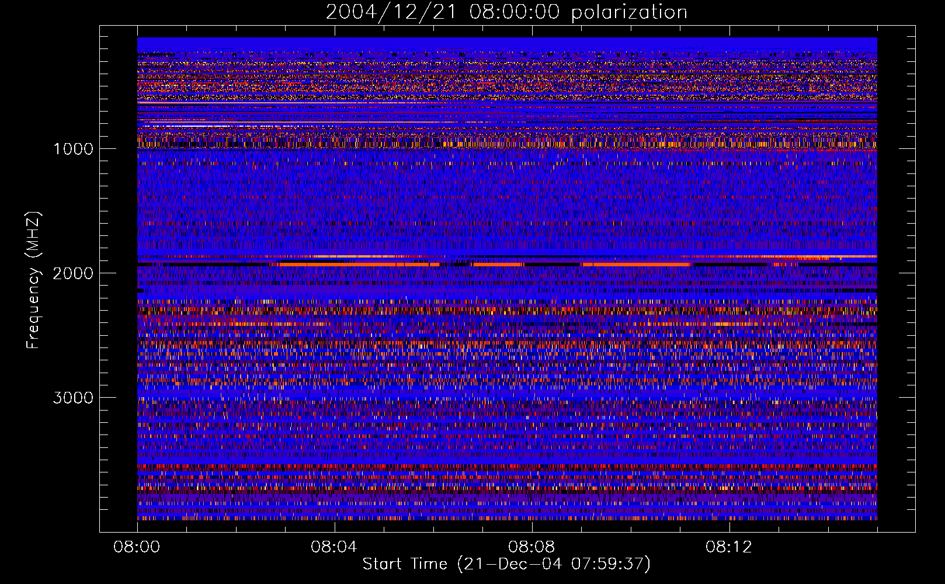The height and width of the screenshot is (584, 945).
Task: Click the 08:08 time tick label
Action: pyautogui.click(x=531, y=547)
